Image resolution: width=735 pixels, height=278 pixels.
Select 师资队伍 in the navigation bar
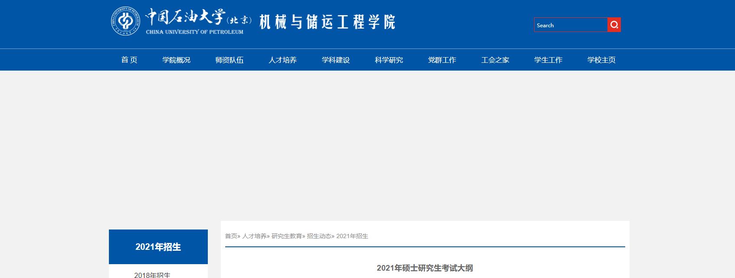(x=230, y=60)
